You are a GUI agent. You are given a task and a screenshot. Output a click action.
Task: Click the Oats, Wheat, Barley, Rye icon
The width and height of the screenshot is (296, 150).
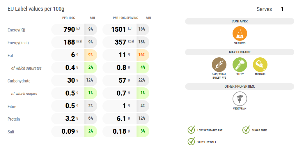click(x=219, y=65)
